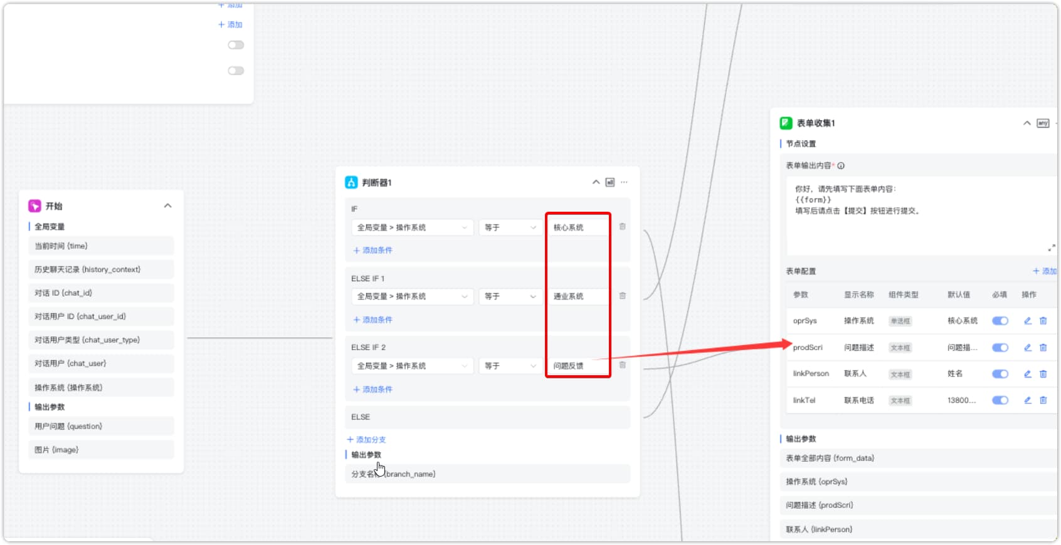
Task: Collapse the 开始 node panel
Action: [167, 206]
